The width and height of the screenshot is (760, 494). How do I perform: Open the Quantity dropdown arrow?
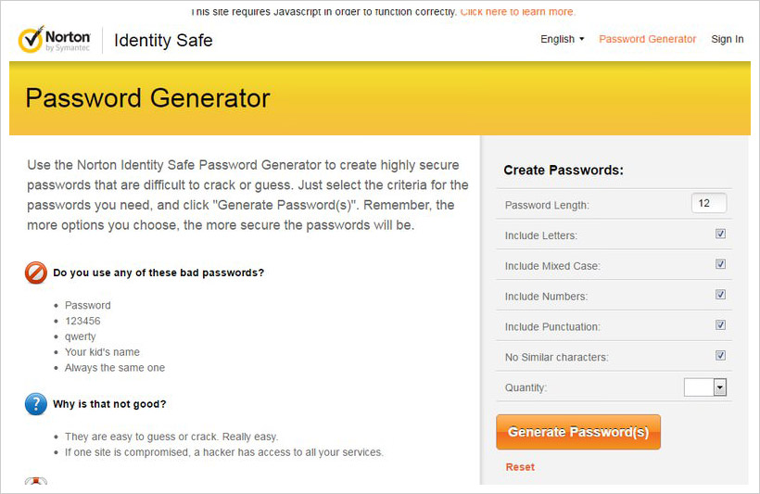coord(720,387)
